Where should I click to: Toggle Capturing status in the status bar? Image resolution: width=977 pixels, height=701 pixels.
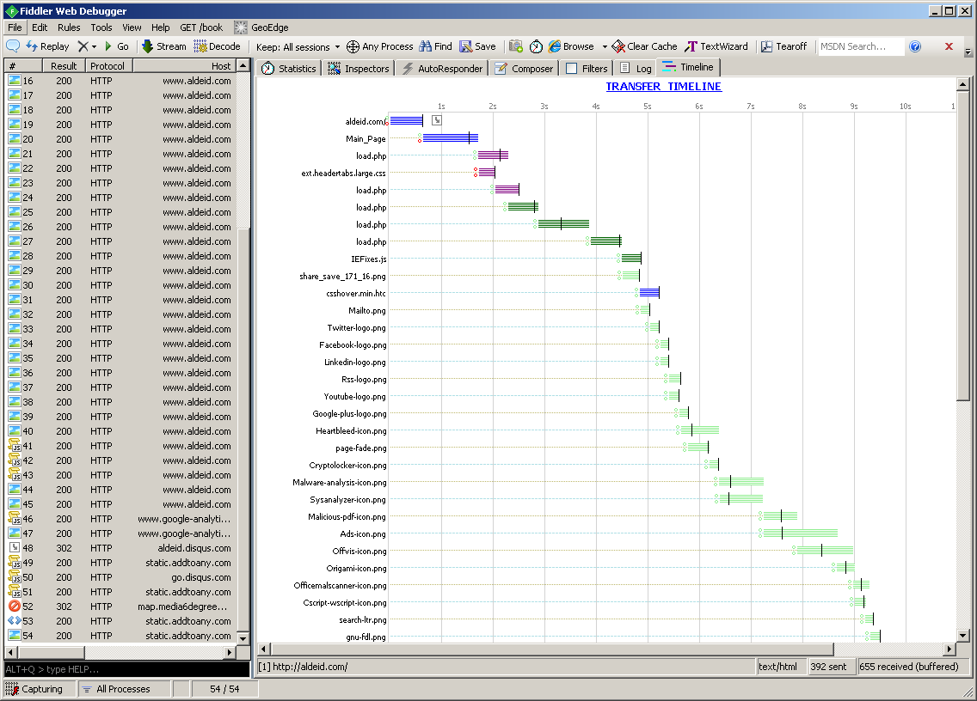pos(34,689)
